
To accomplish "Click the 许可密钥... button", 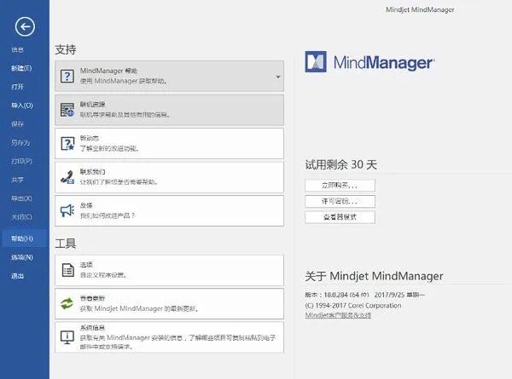I will click(340, 201).
